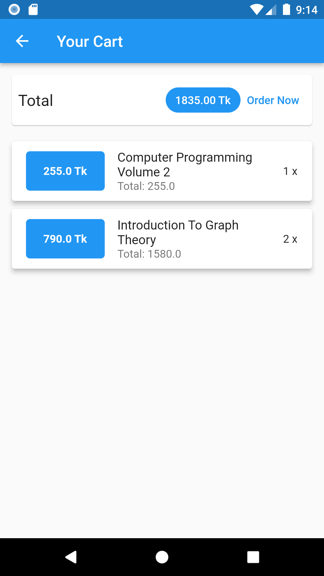Tap the battery status icon
This screenshot has width=324, height=576.
coord(286,9)
